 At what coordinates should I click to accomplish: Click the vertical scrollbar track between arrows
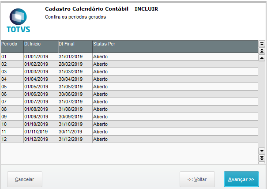point(262,105)
